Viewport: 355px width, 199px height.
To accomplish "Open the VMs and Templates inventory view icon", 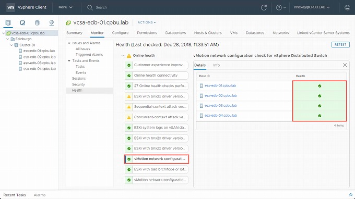I will [x=22, y=22].
